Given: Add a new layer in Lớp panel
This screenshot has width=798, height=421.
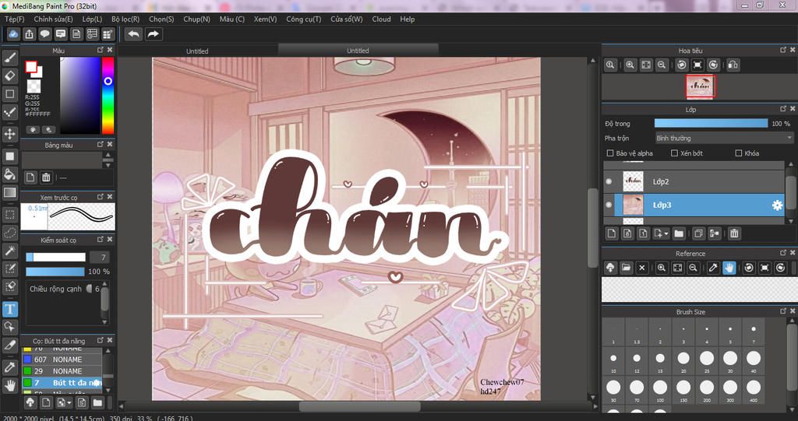Looking at the screenshot, I should point(612,233).
